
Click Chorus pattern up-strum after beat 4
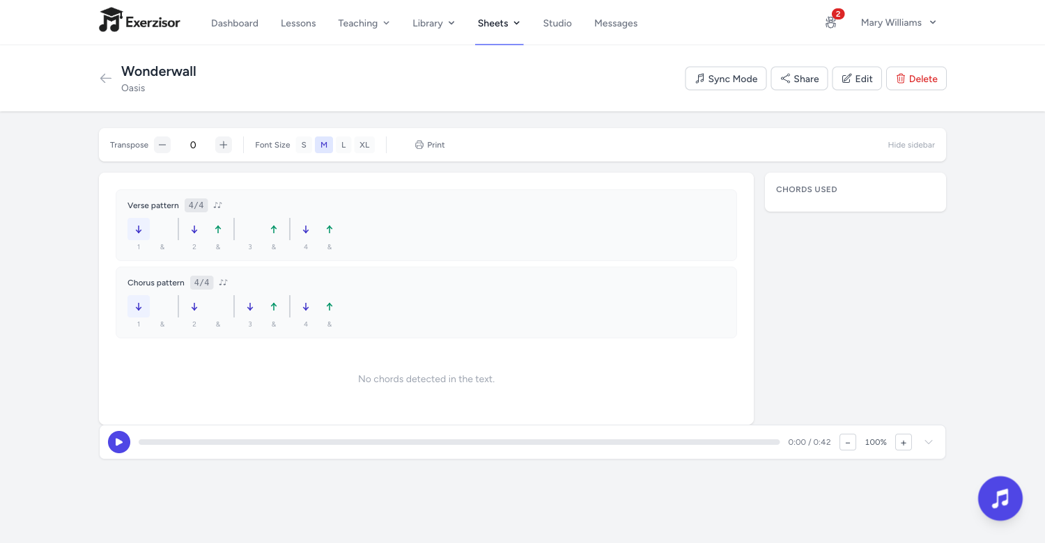[x=330, y=306]
